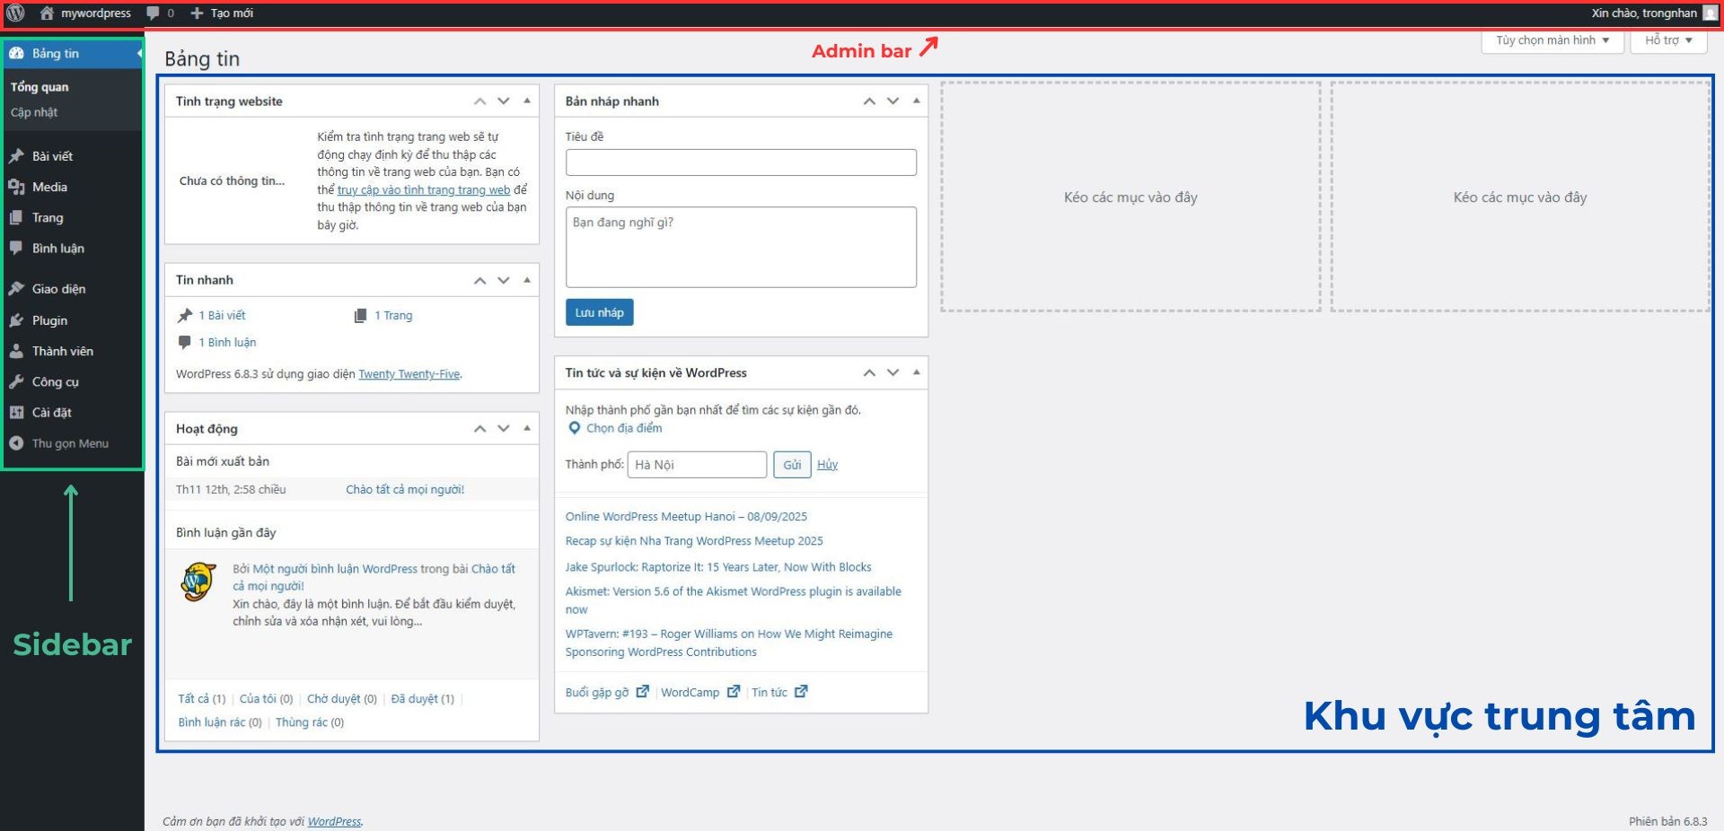This screenshot has width=1724, height=831.
Task: Click the Tiêu đề input field
Action: pos(741,162)
